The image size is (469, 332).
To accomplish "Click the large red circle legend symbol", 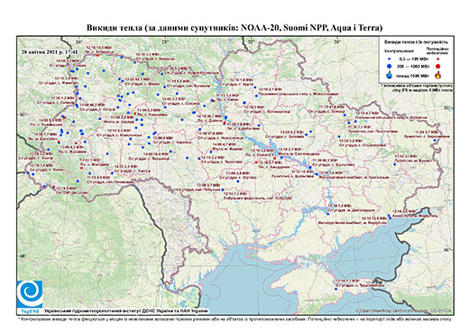I will tap(438, 66).
